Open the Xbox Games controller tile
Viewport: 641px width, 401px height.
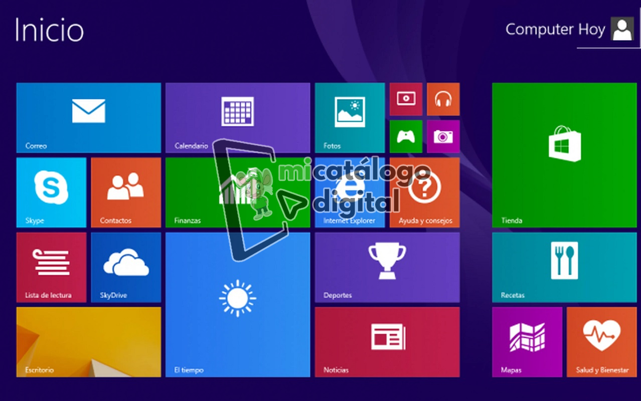[406, 136]
